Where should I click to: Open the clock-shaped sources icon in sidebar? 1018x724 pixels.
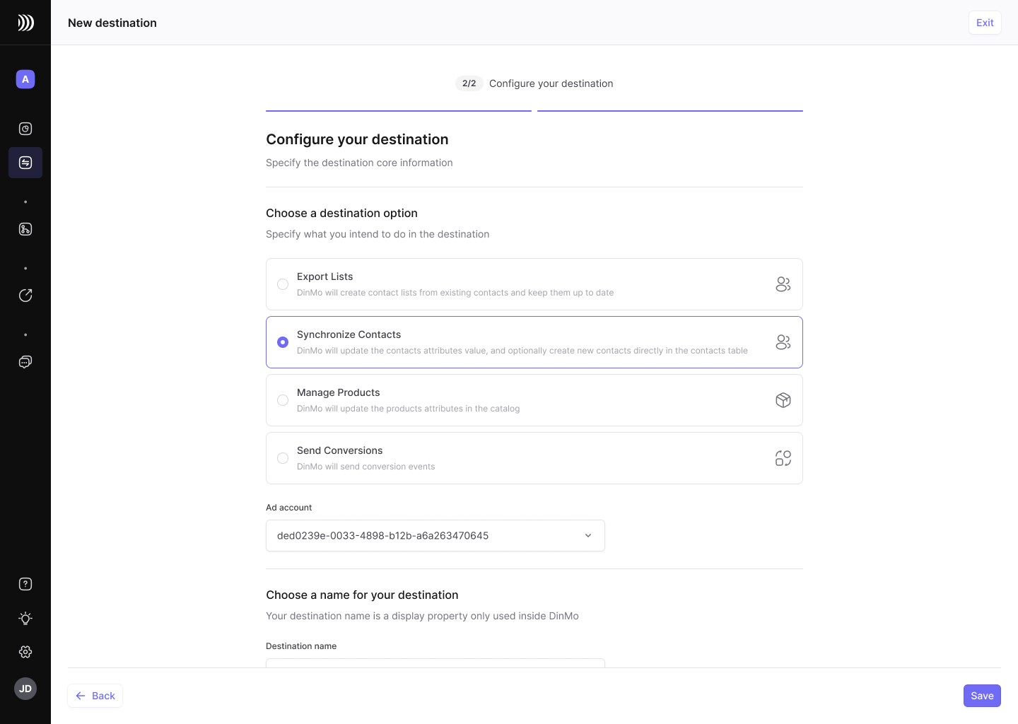point(25,129)
